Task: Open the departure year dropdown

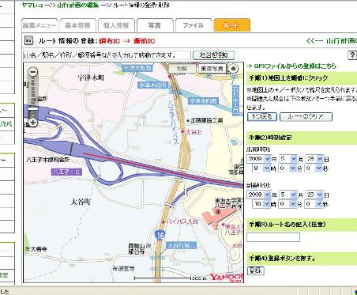Action: click(x=259, y=159)
